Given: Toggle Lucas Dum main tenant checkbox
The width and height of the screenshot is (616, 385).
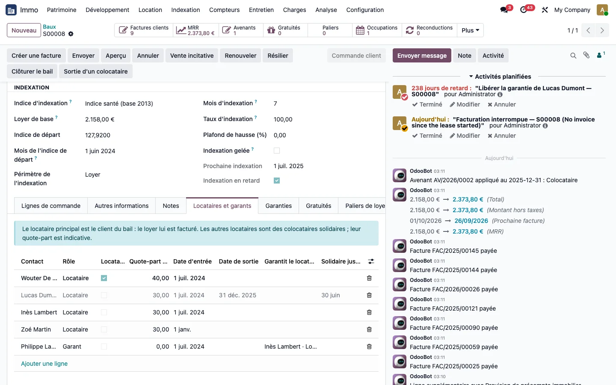Looking at the screenshot, I should 104,295.
